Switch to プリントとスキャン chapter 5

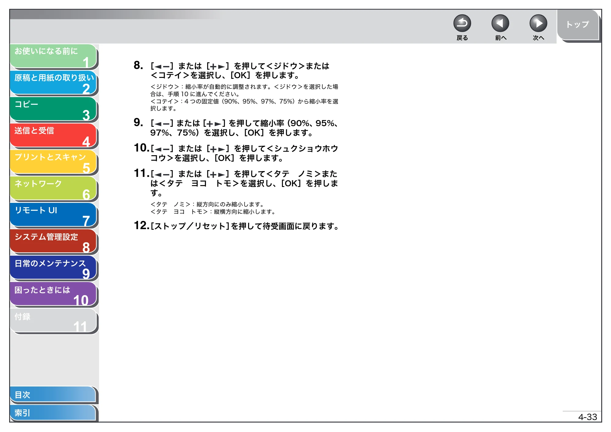53,162
